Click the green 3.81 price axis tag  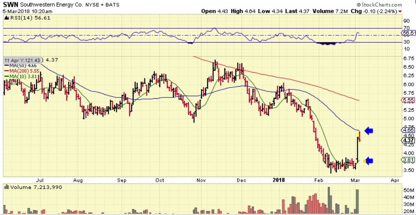pos(408,160)
